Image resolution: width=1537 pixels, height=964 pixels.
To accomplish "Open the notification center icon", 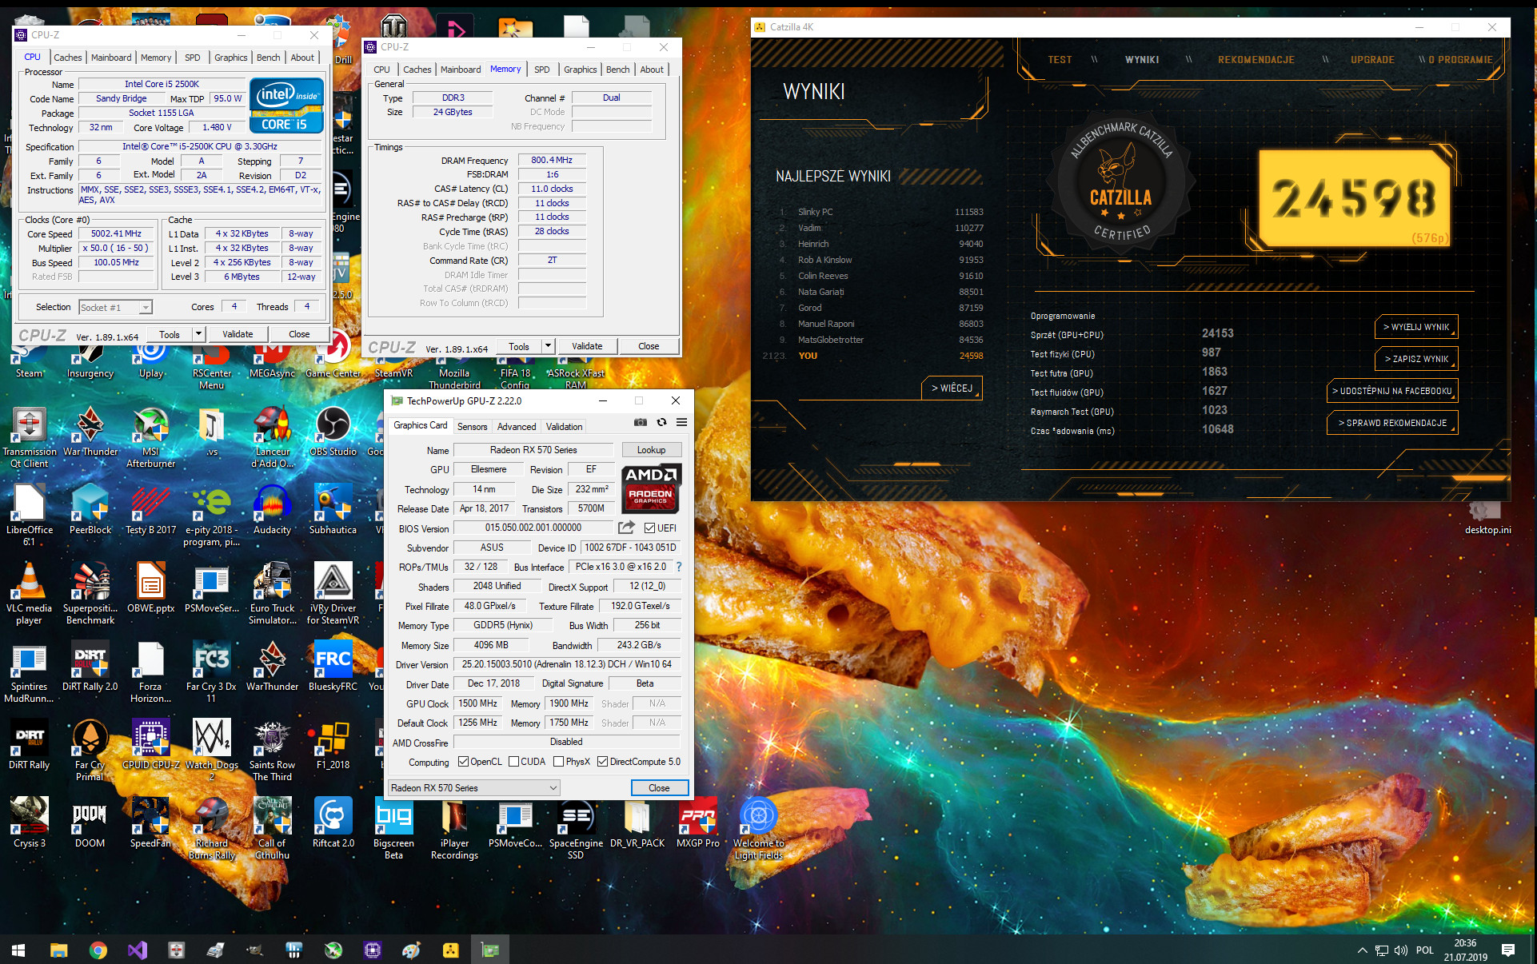I will (x=1508, y=950).
